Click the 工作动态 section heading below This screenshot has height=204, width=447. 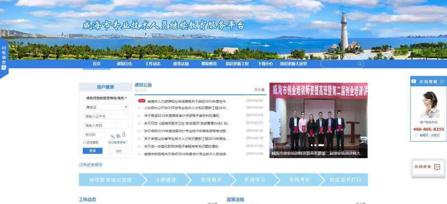point(87,199)
